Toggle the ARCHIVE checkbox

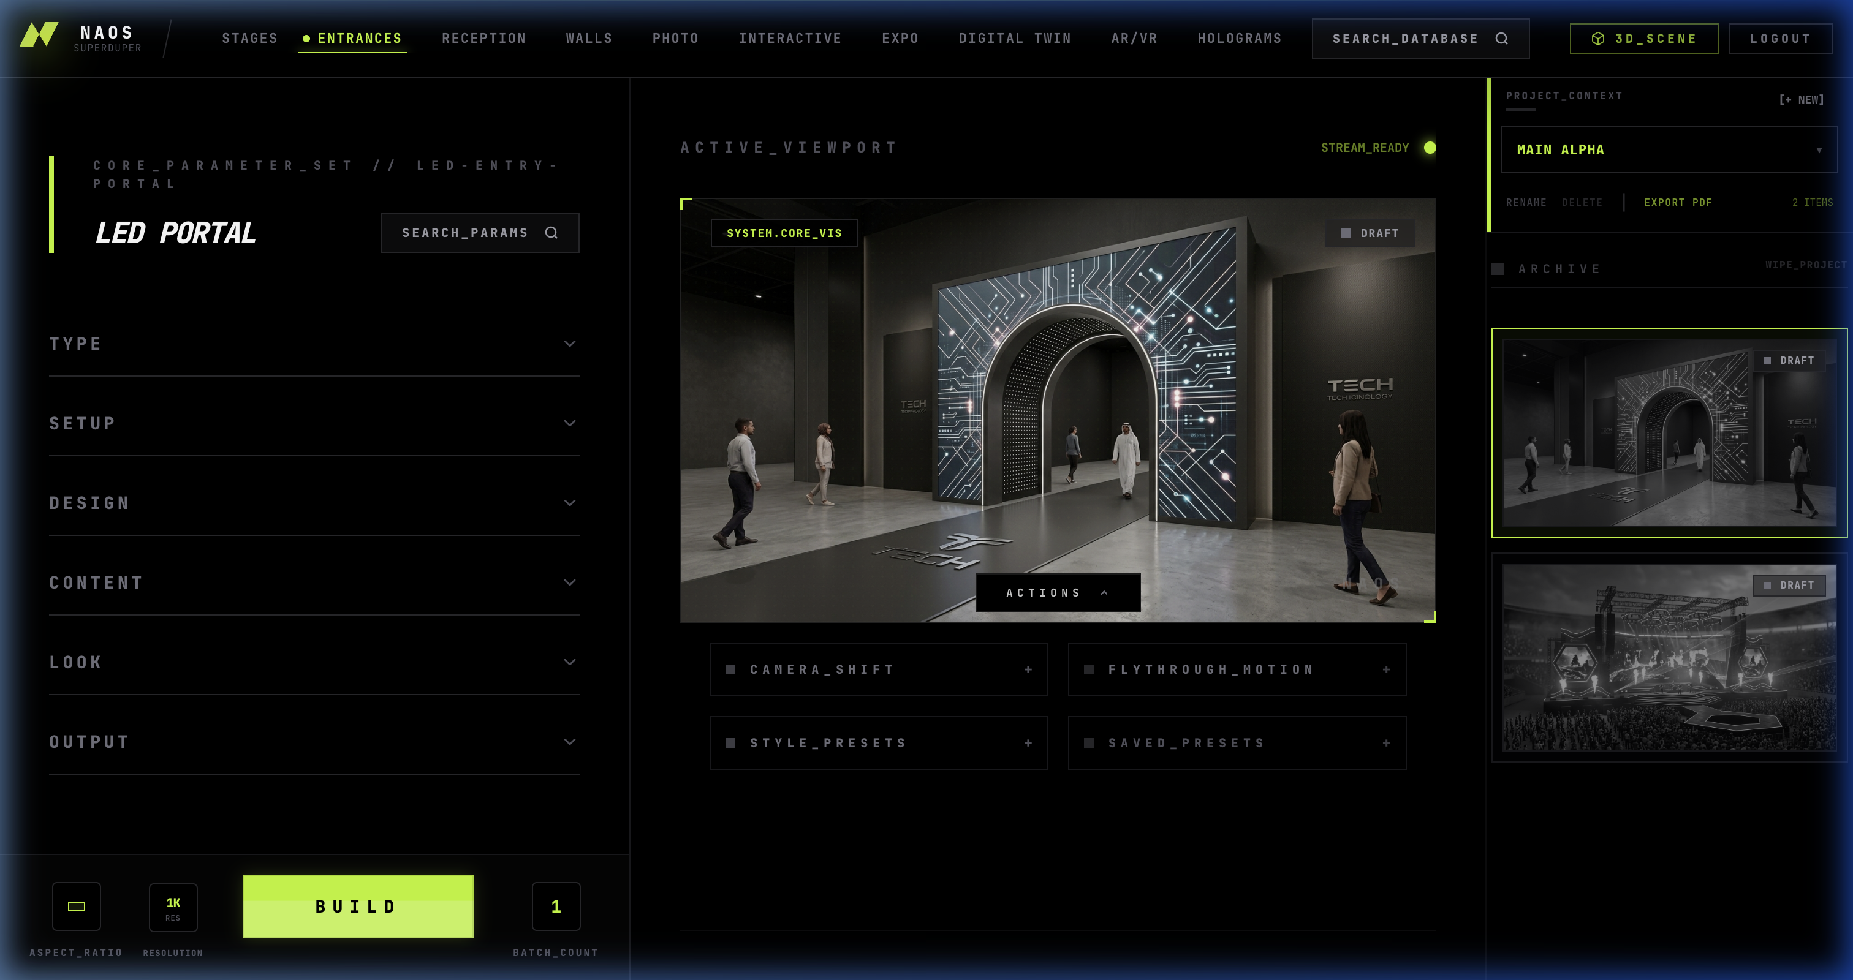[1499, 268]
